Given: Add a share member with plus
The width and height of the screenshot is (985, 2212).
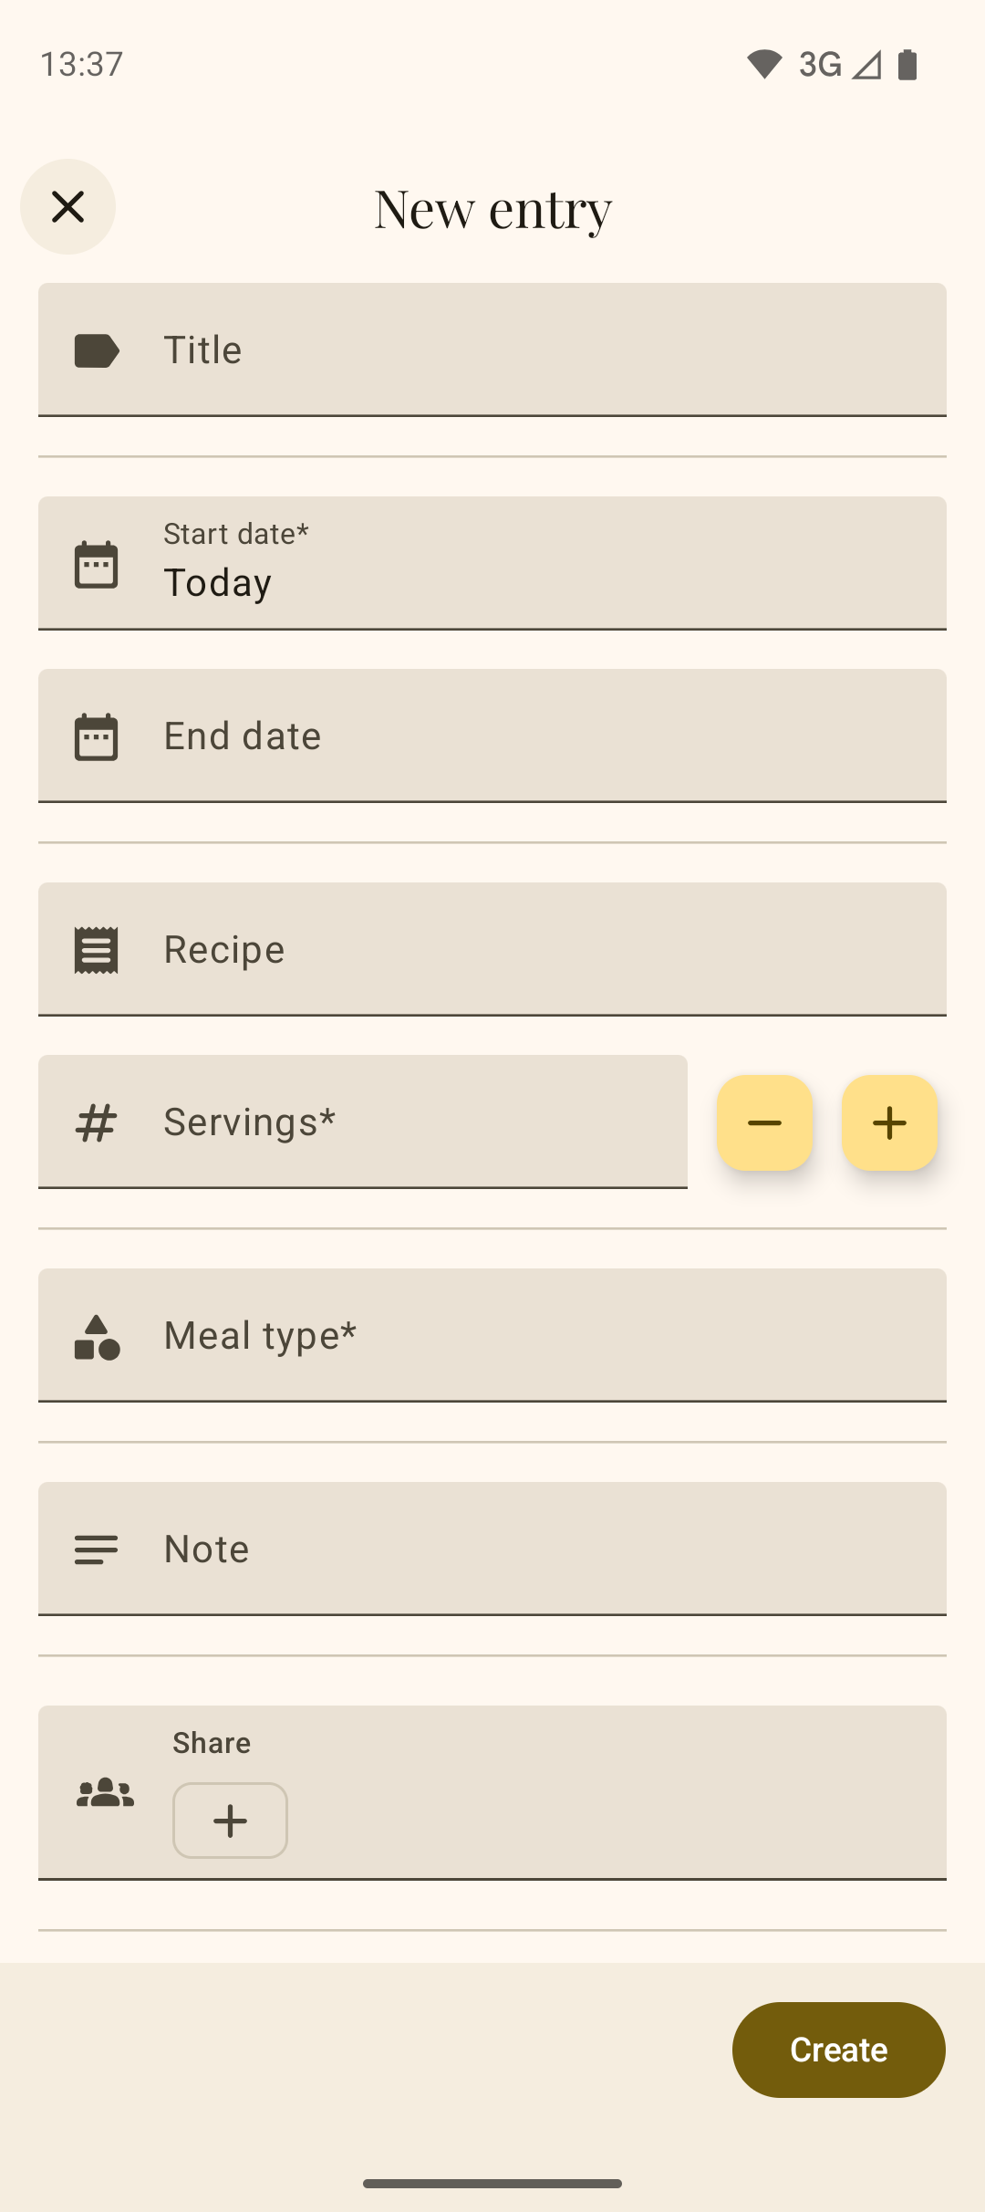Looking at the screenshot, I should point(230,1821).
